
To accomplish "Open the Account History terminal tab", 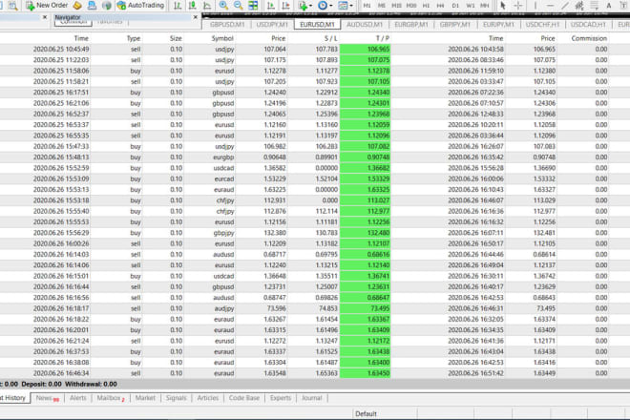I will pyautogui.click(x=14, y=398).
